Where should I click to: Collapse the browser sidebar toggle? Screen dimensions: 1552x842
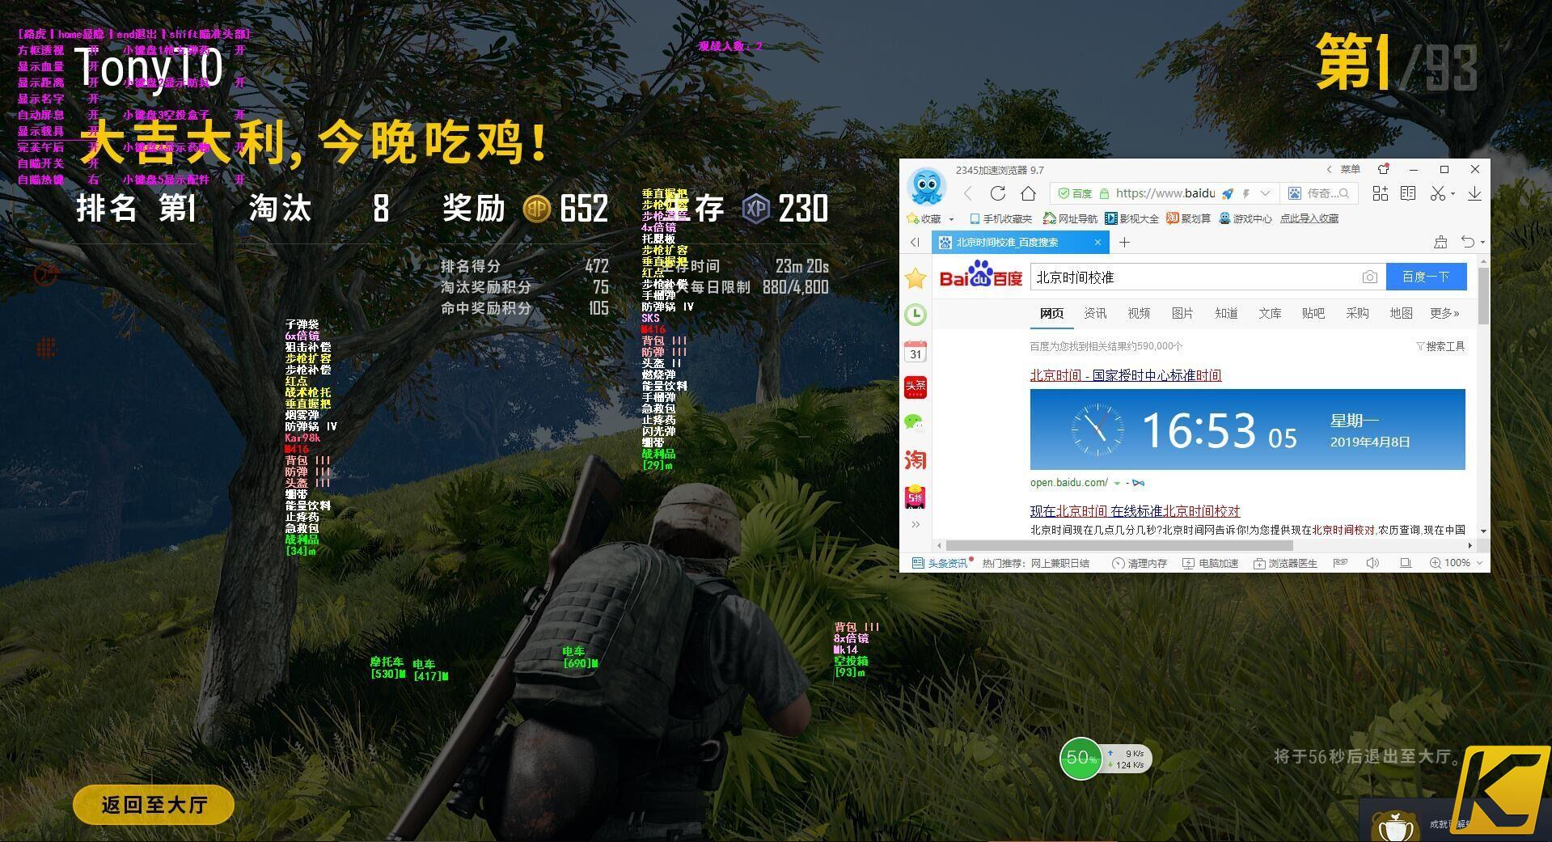tap(915, 242)
